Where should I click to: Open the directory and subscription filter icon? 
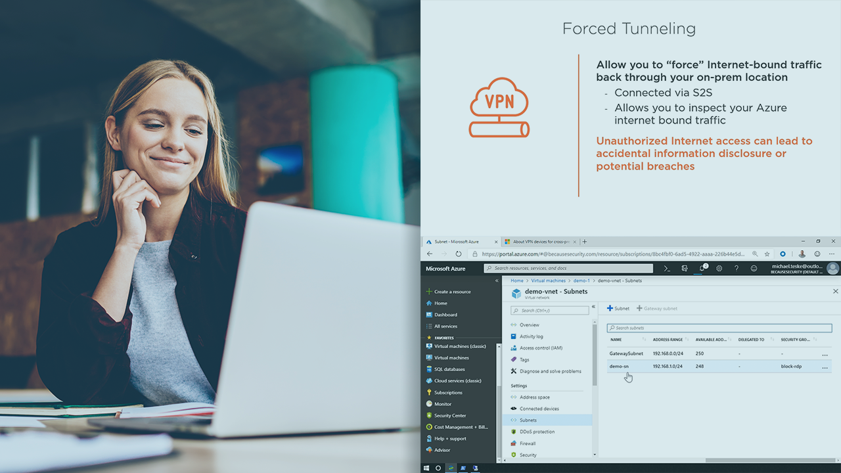click(685, 268)
